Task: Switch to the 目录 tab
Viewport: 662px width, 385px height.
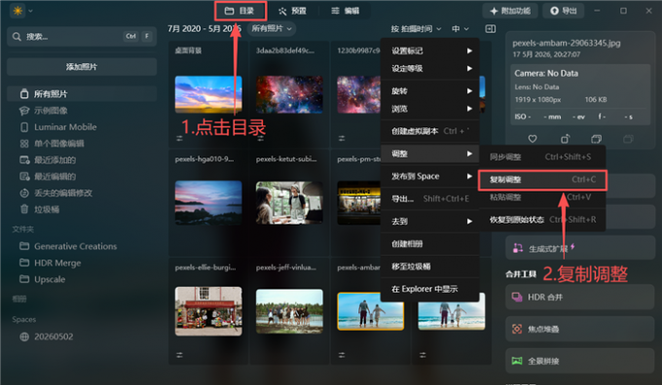Action: tap(239, 11)
